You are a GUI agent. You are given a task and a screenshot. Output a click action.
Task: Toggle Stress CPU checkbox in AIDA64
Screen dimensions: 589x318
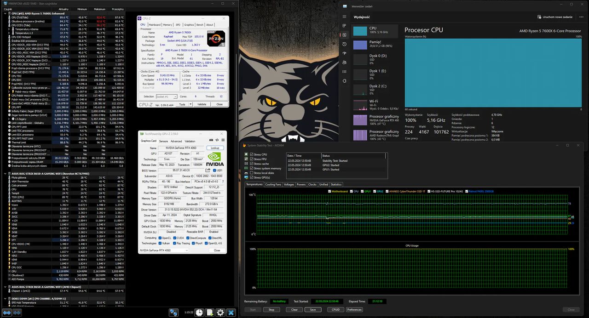pyautogui.click(x=251, y=154)
